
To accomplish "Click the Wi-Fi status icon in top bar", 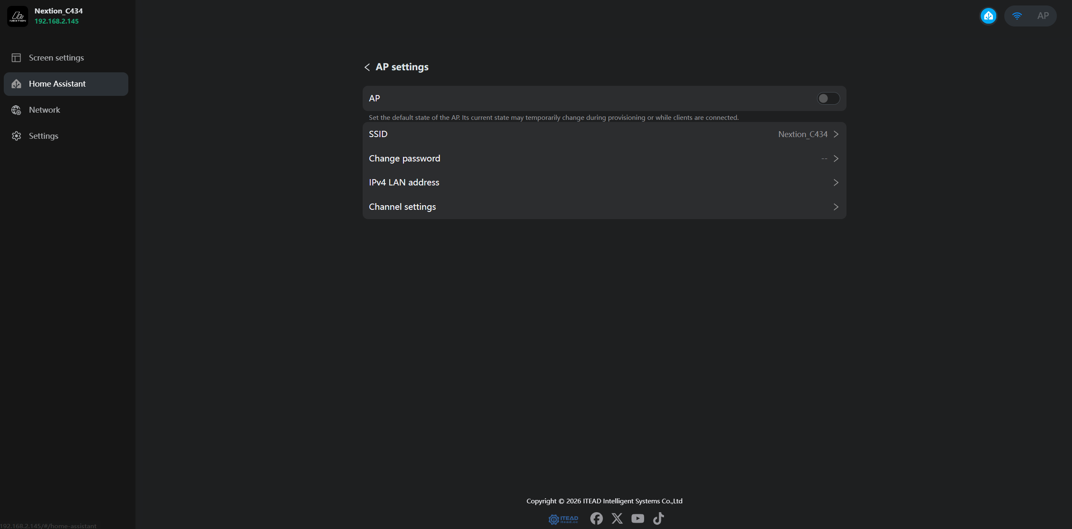I will [x=1017, y=16].
